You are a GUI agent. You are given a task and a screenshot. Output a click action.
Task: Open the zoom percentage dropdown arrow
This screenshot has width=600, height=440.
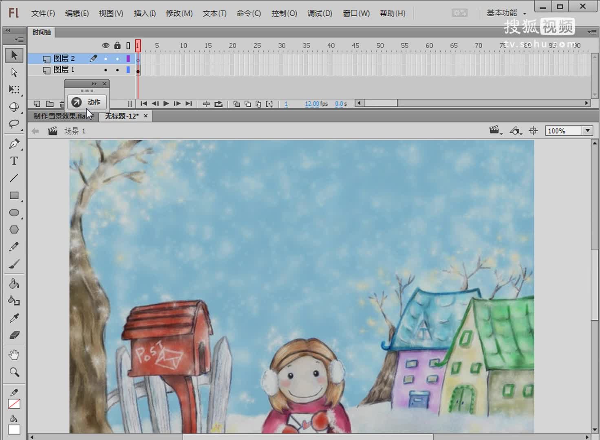[587, 131]
